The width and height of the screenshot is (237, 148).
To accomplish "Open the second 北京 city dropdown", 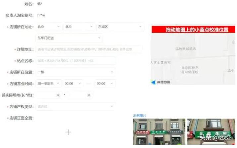I will coord(78,27).
